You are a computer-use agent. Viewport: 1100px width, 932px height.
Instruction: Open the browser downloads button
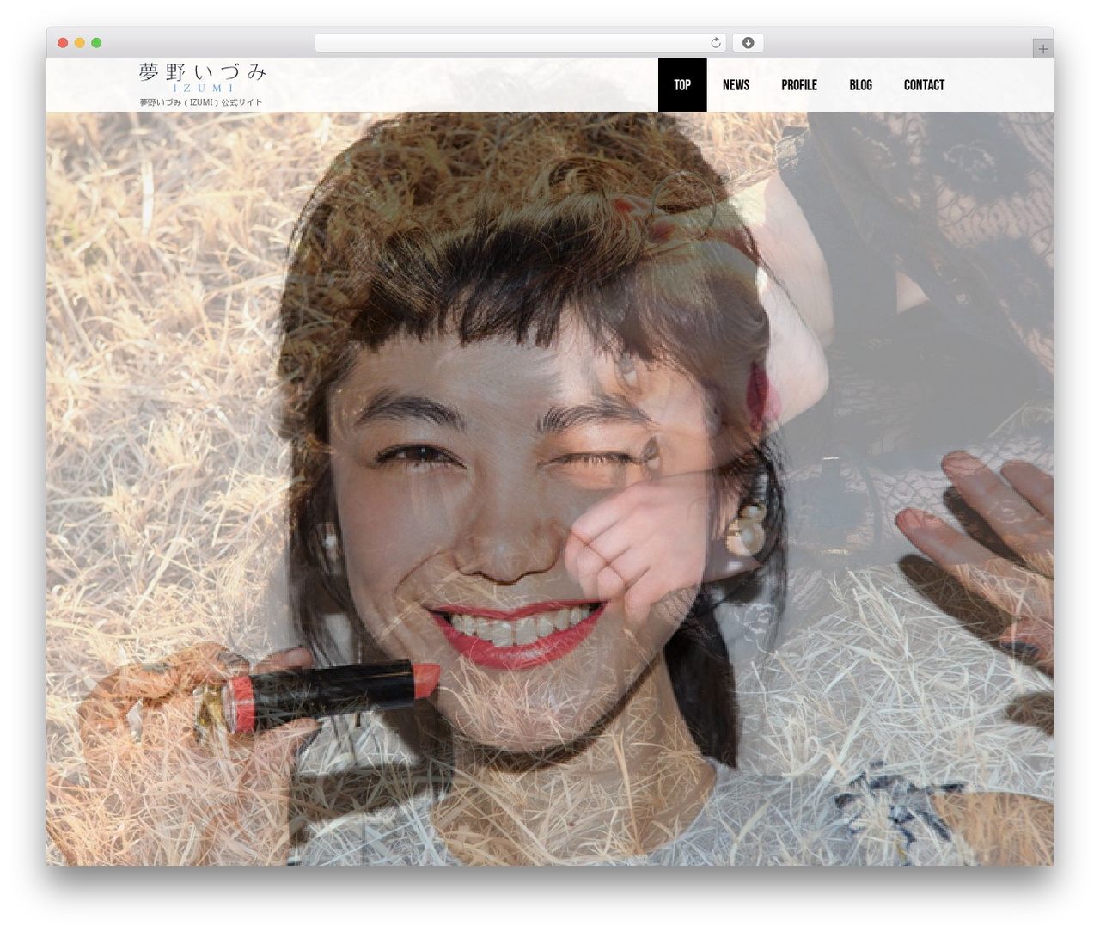[x=748, y=43]
